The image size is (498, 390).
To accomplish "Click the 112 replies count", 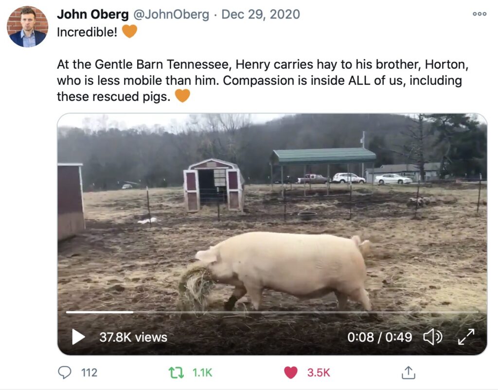I will 89,372.
